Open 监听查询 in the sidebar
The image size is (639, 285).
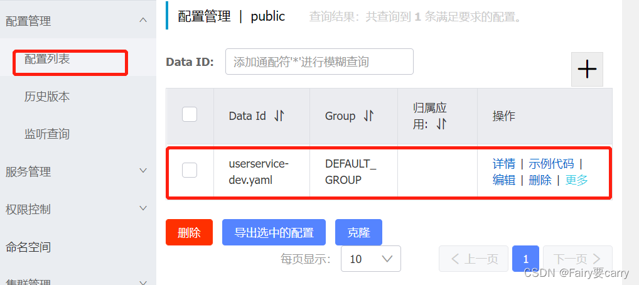coord(47,134)
